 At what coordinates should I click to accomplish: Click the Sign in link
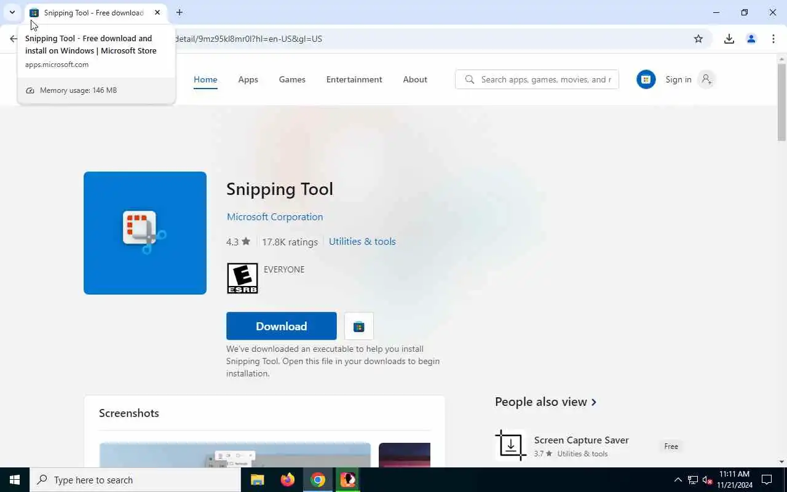(678, 79)
